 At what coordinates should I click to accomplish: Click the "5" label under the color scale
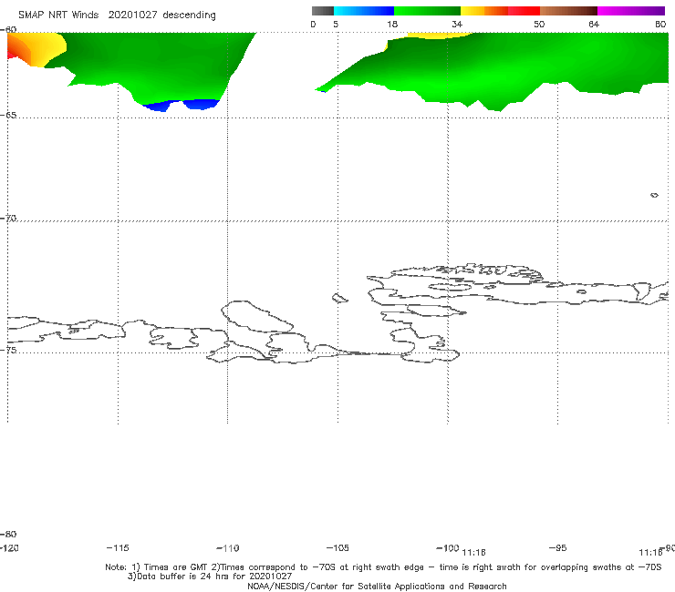click(336, 24)
